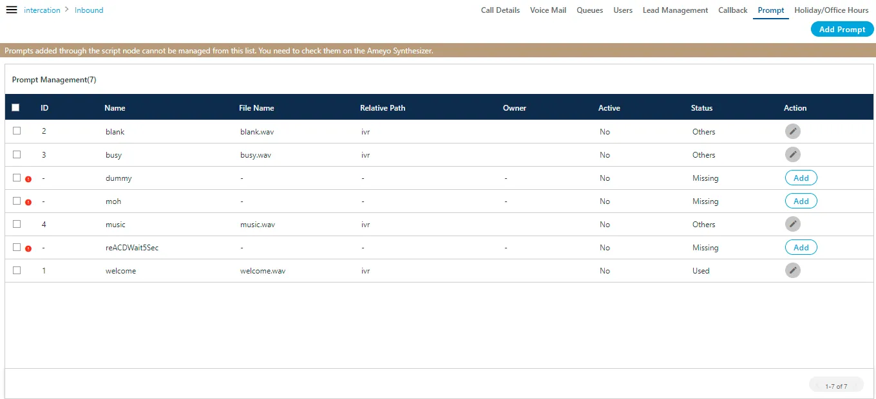Check the box for the blank prompt
The height and width of the screenshot is (399, 876).
(17, 131)
